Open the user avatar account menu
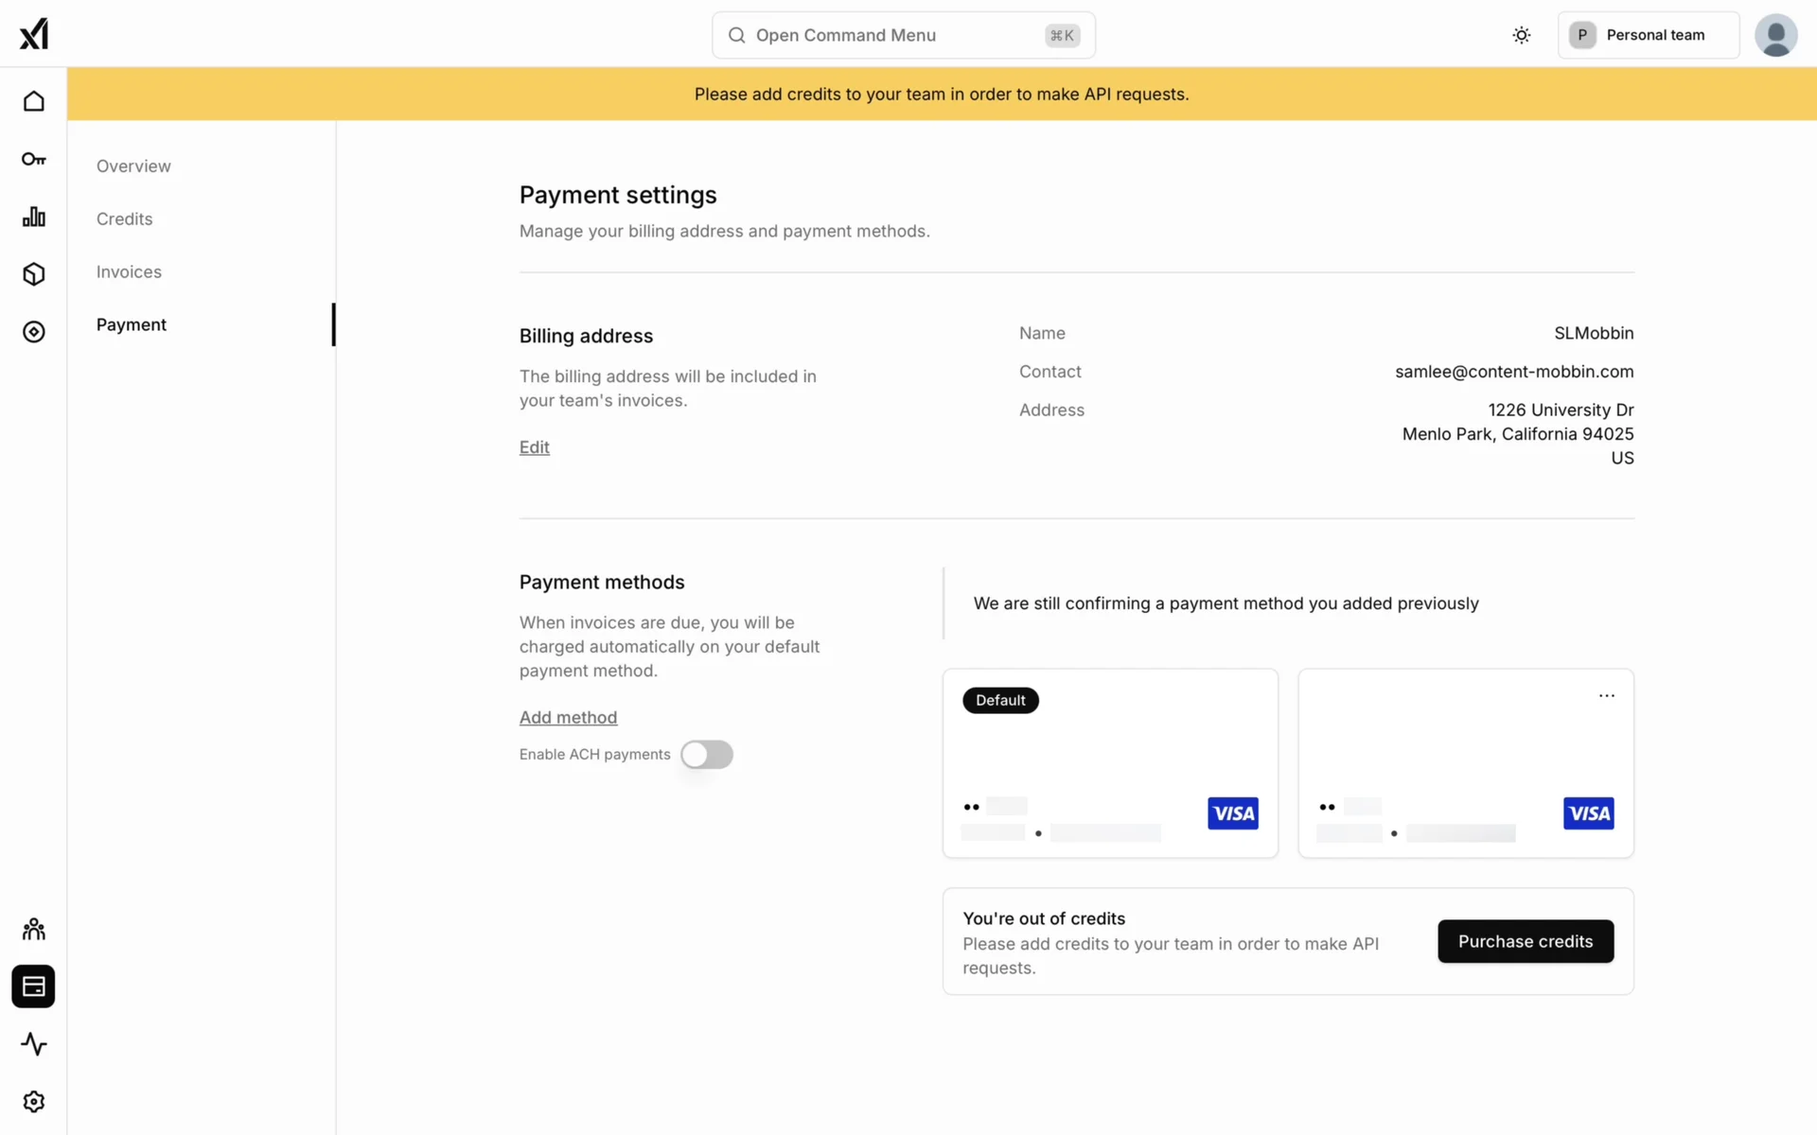The height and width of the screenshot is (1135, 1817). click(1775, 35)
